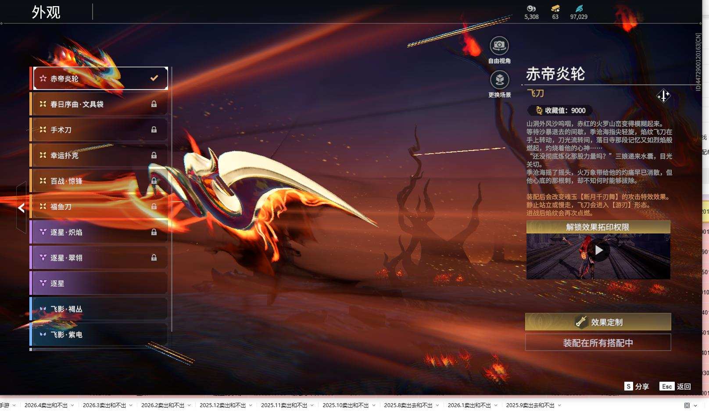Click the sword icon on the 效果定制 button

[580, 322]
